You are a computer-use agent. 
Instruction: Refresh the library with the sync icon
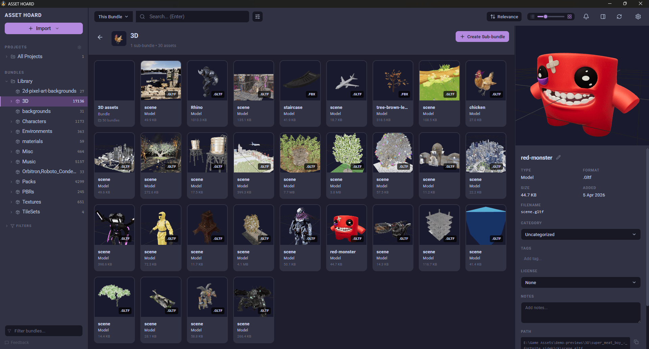619,16
